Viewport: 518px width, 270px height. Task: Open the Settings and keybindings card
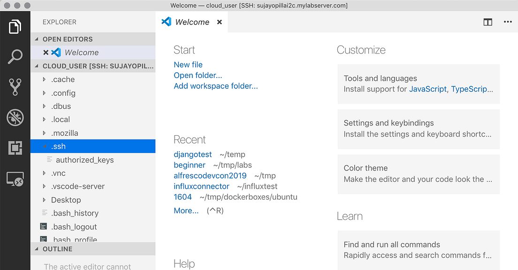click(x=419, y=129)
